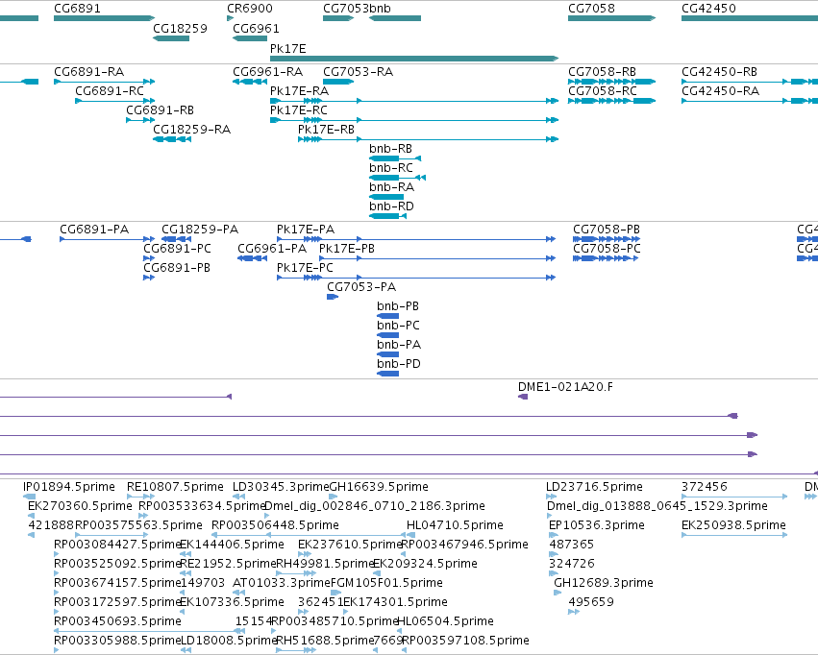
Task: Select transcript CG6961-RA label
Action: pos(267,72)
